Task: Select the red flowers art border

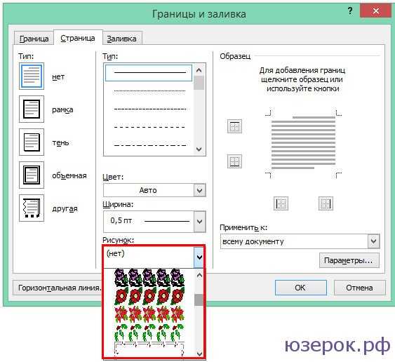Action: pos(149,296)
